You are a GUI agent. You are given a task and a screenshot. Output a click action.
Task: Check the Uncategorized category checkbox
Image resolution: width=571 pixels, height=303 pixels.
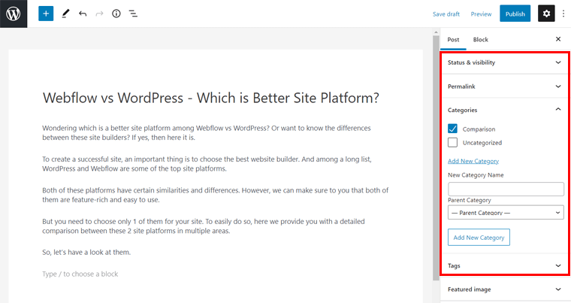[452, 142]
